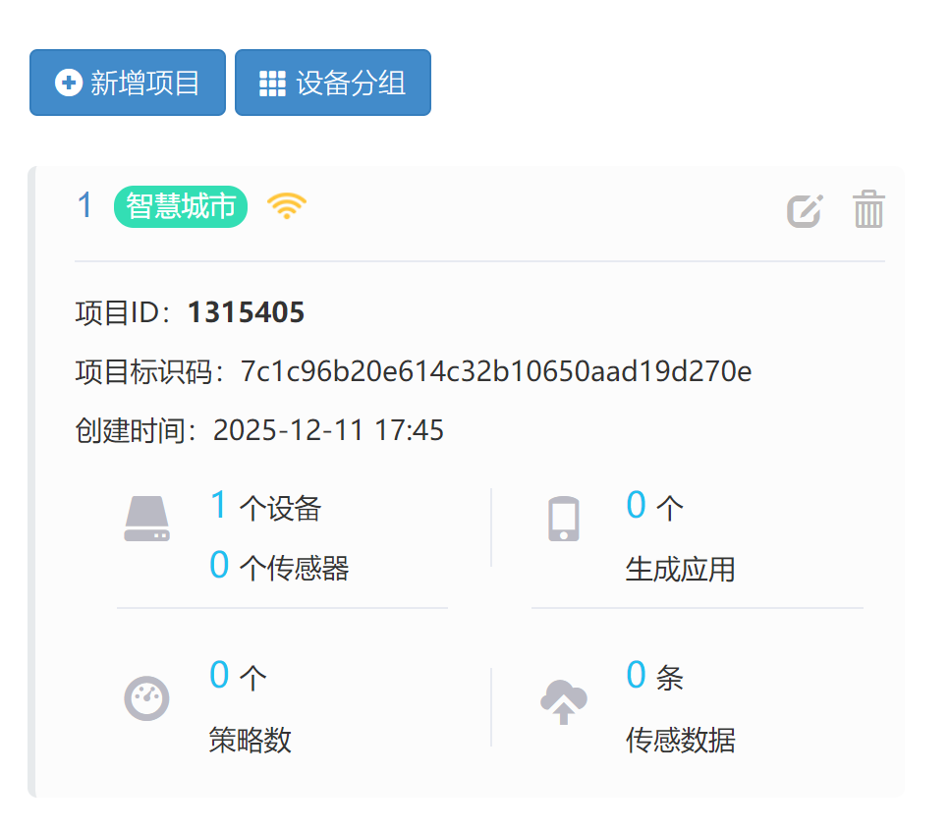Open the 智慧城市 project tag
This screenshot has width=950, height=831.
(x=181, y=206)
